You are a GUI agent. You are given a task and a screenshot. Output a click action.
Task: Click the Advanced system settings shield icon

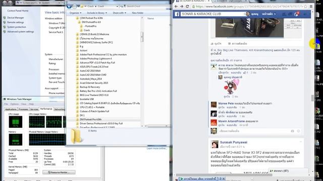click(5, 32)
